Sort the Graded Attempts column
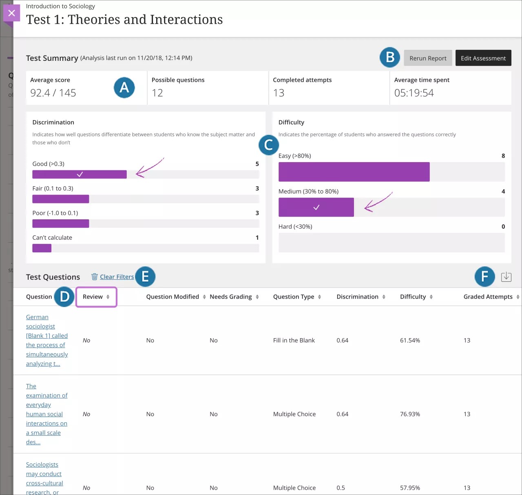522x495 pixels. pos(518,297)
